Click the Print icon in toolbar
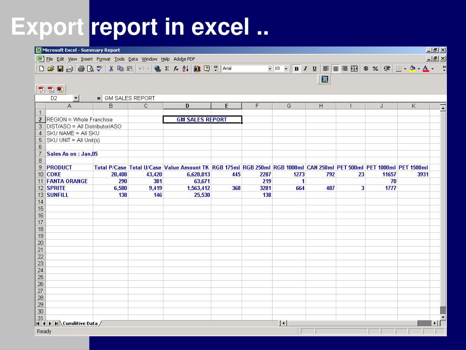Viewport: 466px width, 350px height. pyautogui.click(x=81, y=69)
